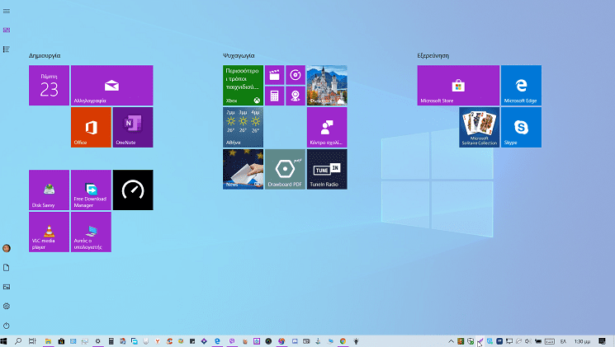Open the Maps webcam-pin small tile
The height and width of the screenshot is (347, 615).
click(296, 96)
